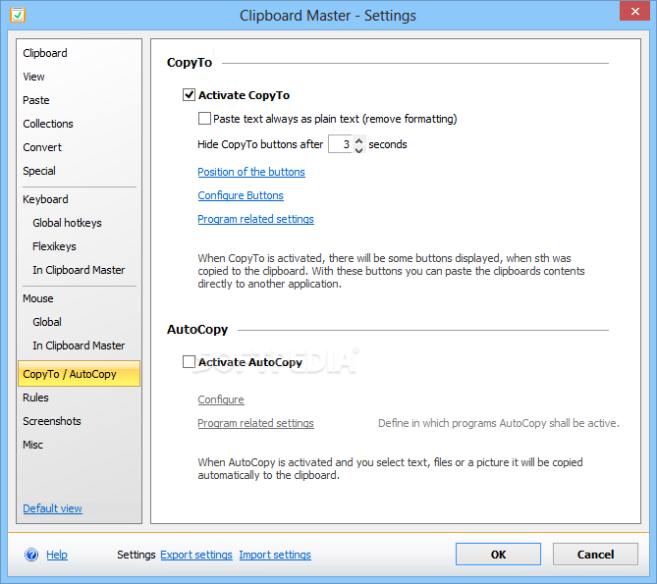
Task: Open the Rules settings page
Action: point(36,398)
